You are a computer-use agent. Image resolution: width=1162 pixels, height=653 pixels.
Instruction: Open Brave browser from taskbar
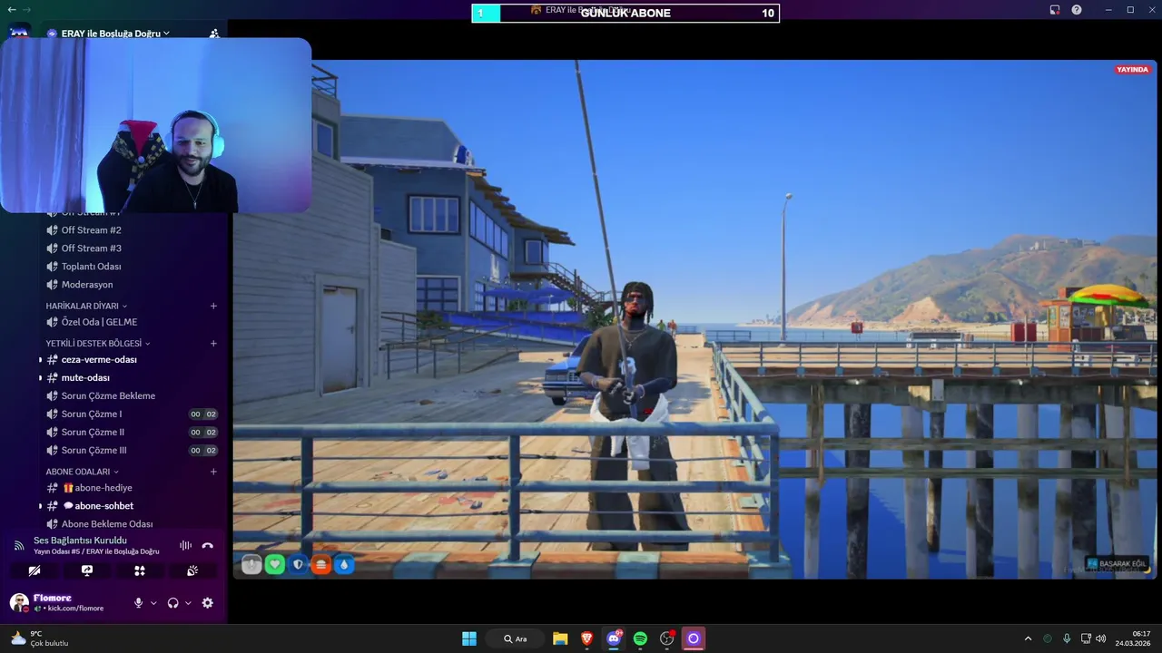[x=586, y=638]
